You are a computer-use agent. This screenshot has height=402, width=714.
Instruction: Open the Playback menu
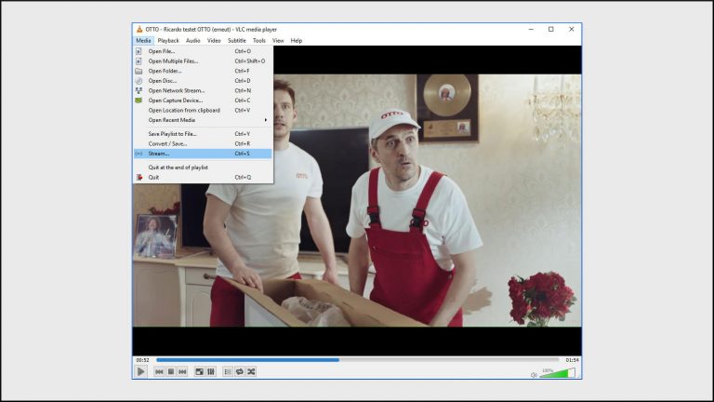point(168,41)
